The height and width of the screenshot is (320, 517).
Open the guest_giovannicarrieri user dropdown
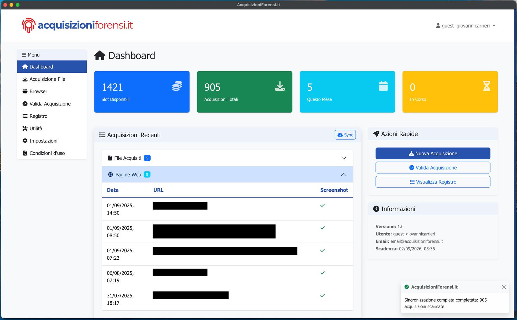point(465,26)
